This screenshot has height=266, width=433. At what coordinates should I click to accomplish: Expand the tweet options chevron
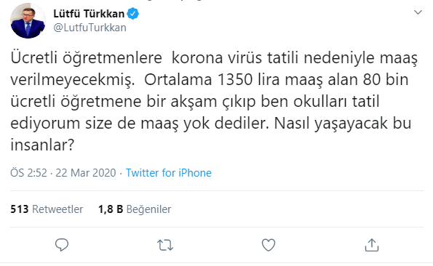(x=418, y=12)
